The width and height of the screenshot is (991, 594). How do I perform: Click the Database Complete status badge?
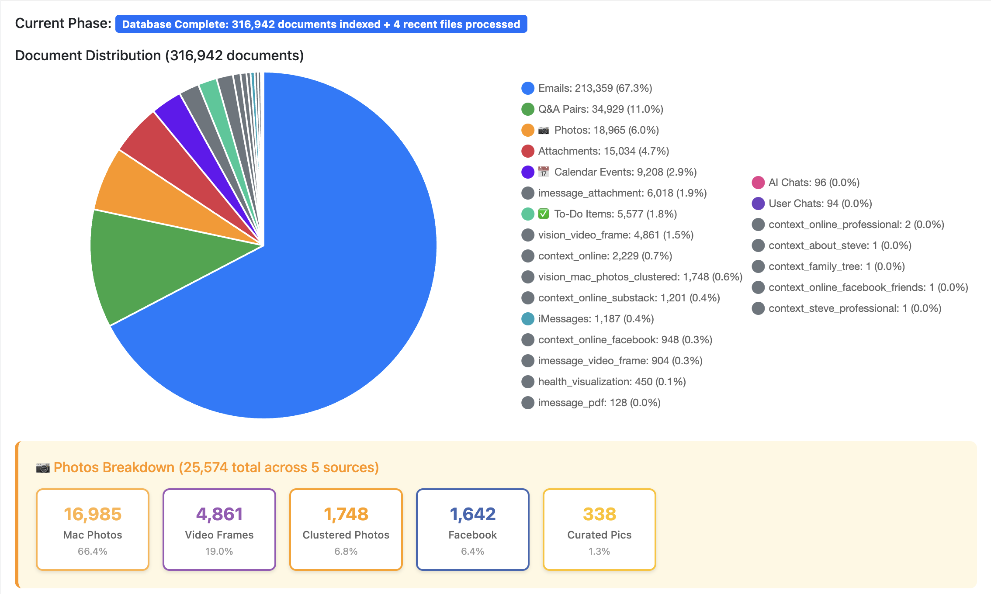click(321, 24)
